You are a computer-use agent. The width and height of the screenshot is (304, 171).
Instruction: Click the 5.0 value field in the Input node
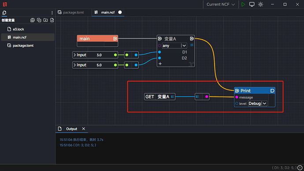coord(99,65)
